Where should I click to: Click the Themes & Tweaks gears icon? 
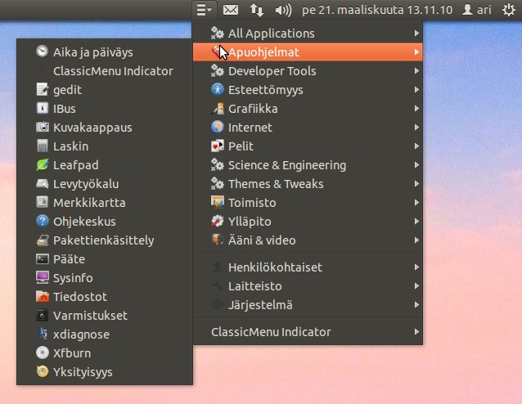pyautogui.click(x=218, y=184)
